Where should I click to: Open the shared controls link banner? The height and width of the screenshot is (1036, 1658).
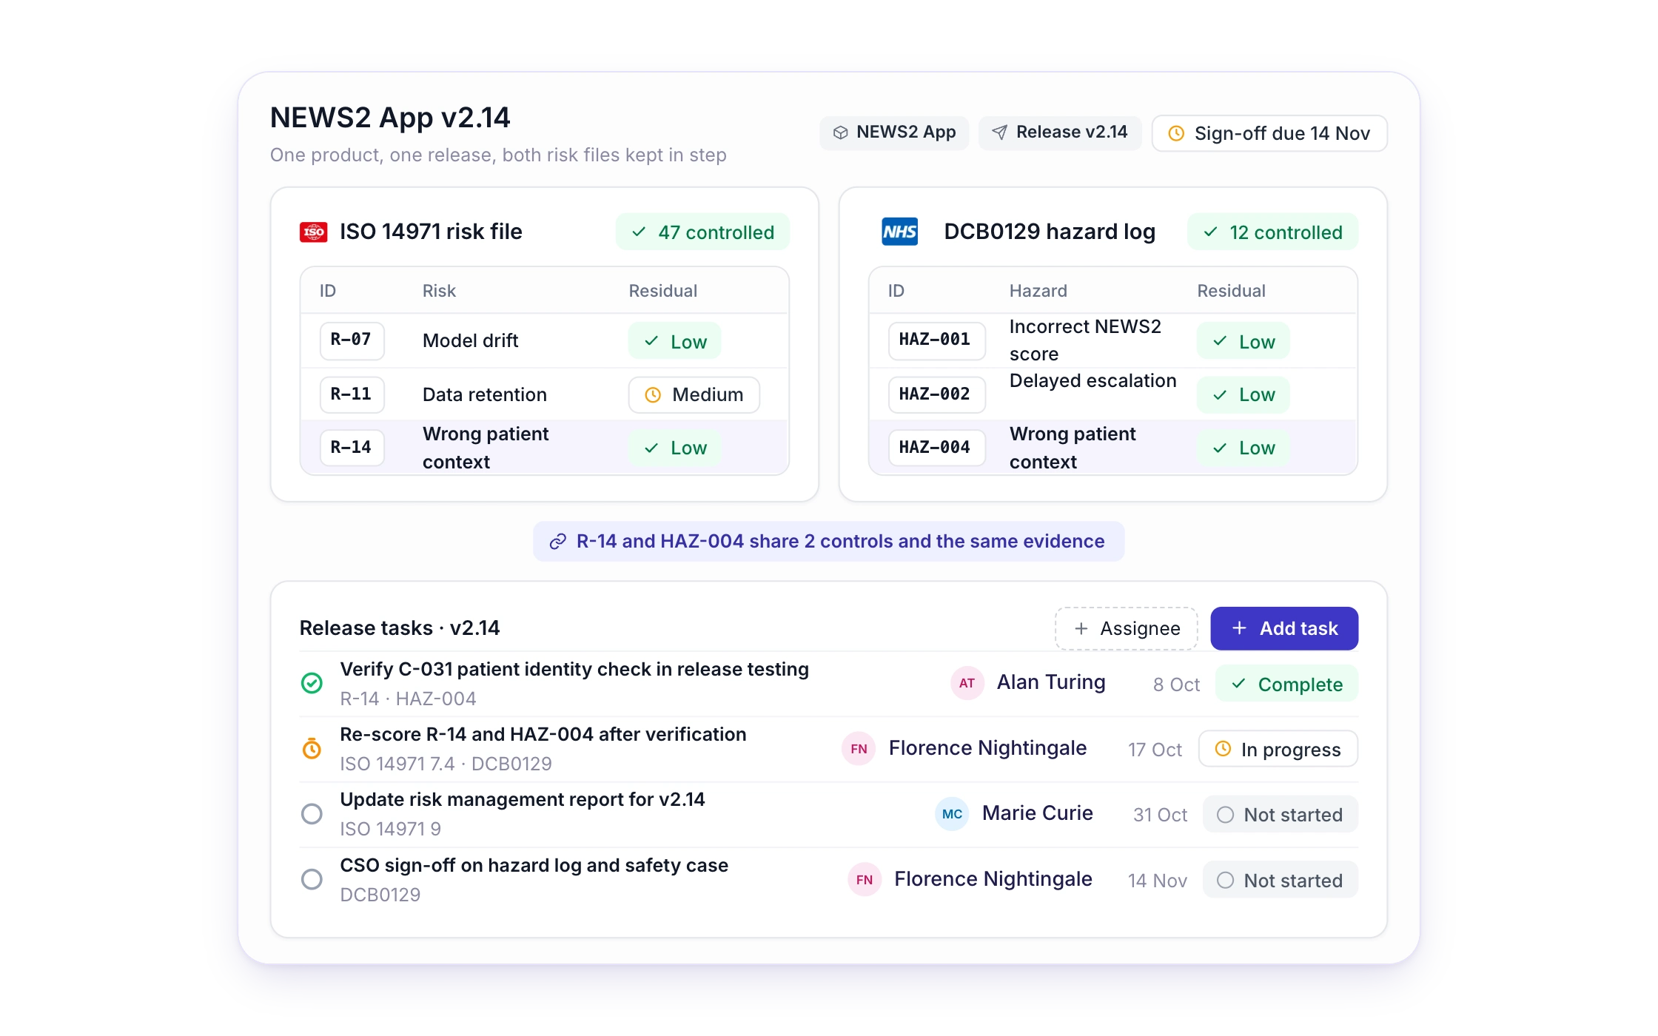(x=828, y=542)
